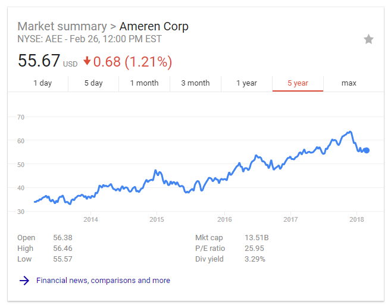Switch to the 1 day chart tab
391x305 pixels.
(x=42, y=83)
